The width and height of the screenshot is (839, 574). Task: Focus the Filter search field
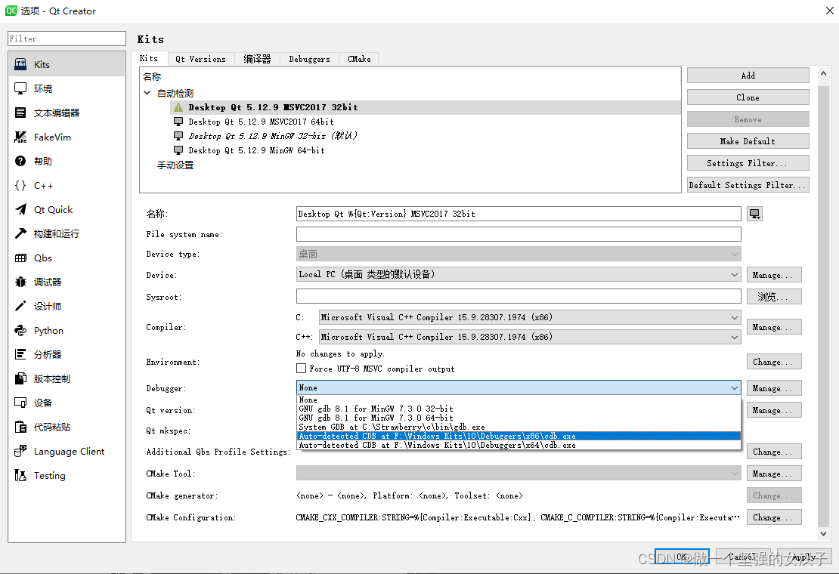(67, 39)
